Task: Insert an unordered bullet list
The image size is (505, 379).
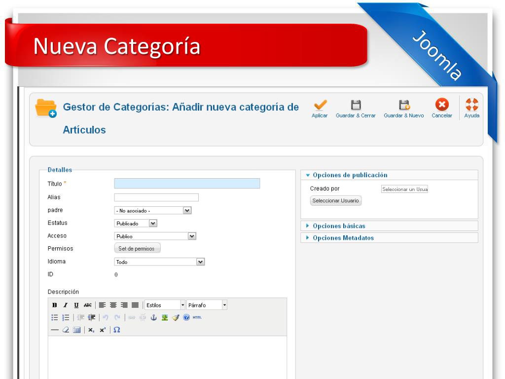Action: tap(55, 317)
